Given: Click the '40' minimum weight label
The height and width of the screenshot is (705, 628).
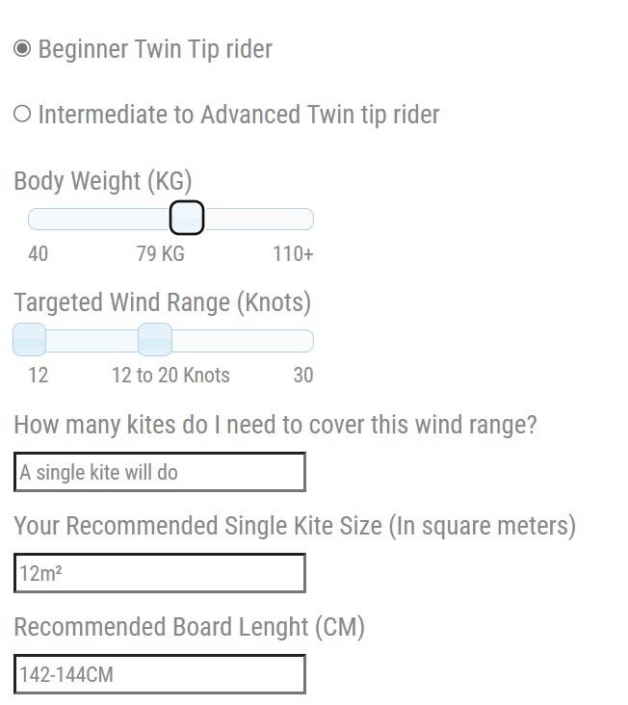Looking at the screenshot, I should [39, 254].
